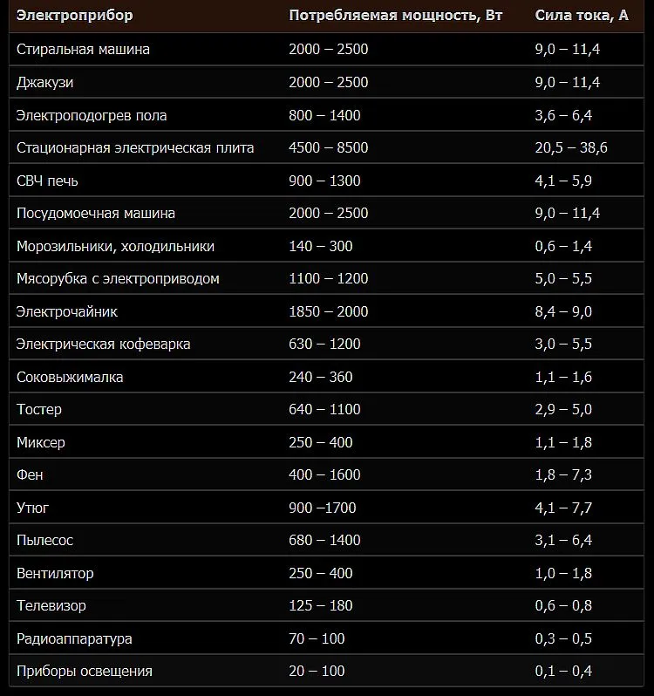Click the 1100 – 1200 value for Мясорубка

(329, 278)
